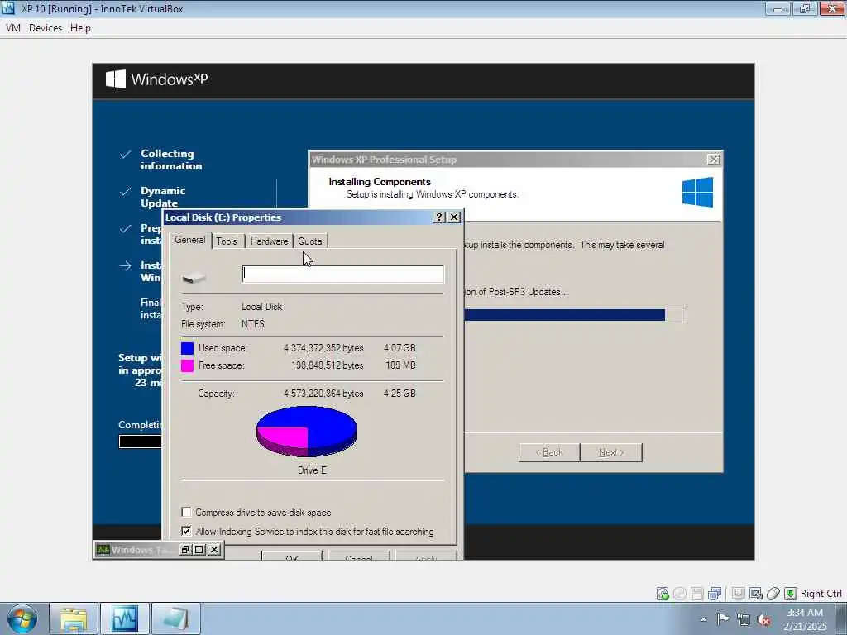
Task: Switch to the Quota tab
Action: click(310, 241)
